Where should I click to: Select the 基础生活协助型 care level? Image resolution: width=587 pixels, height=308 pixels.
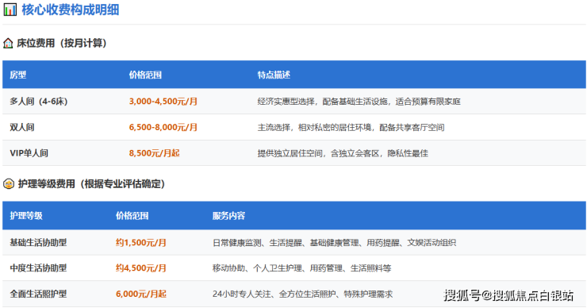[x=38, y=242]
